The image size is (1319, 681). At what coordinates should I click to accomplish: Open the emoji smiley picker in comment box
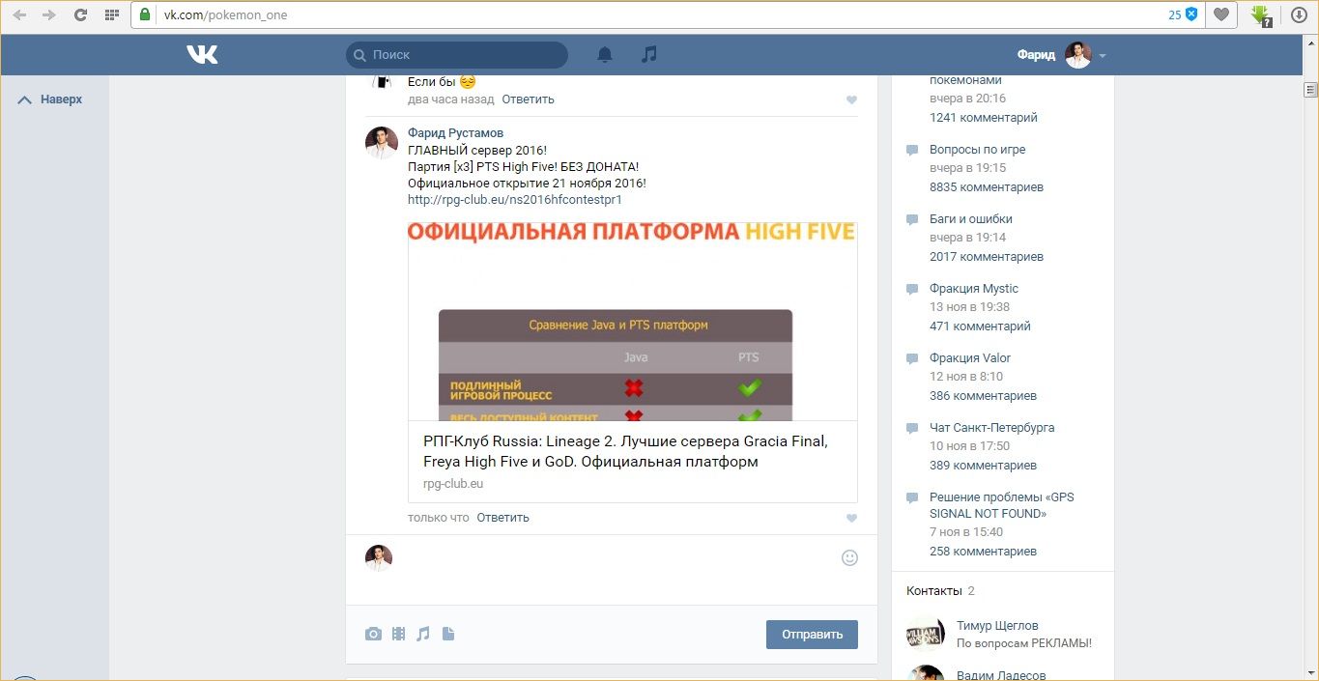click(x=849, y=557)
